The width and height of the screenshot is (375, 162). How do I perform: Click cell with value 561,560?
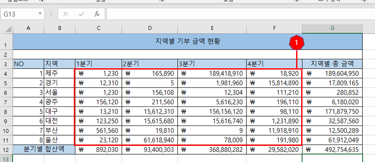point(98,131)
